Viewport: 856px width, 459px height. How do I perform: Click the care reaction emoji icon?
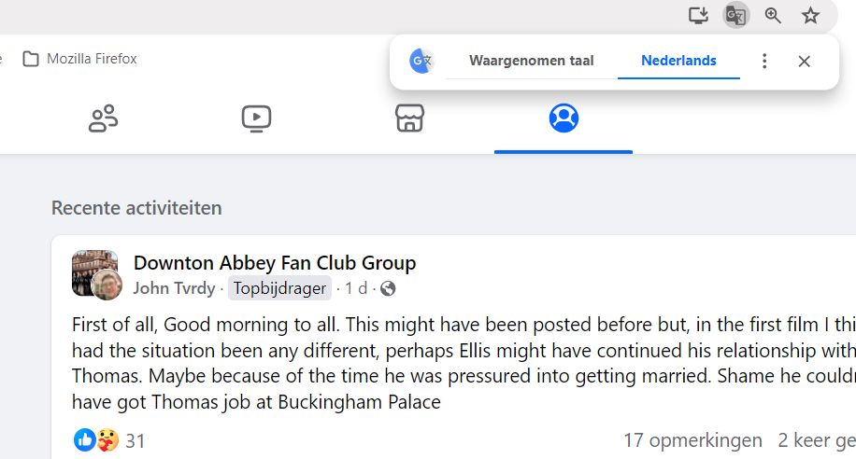pos(107,439)
